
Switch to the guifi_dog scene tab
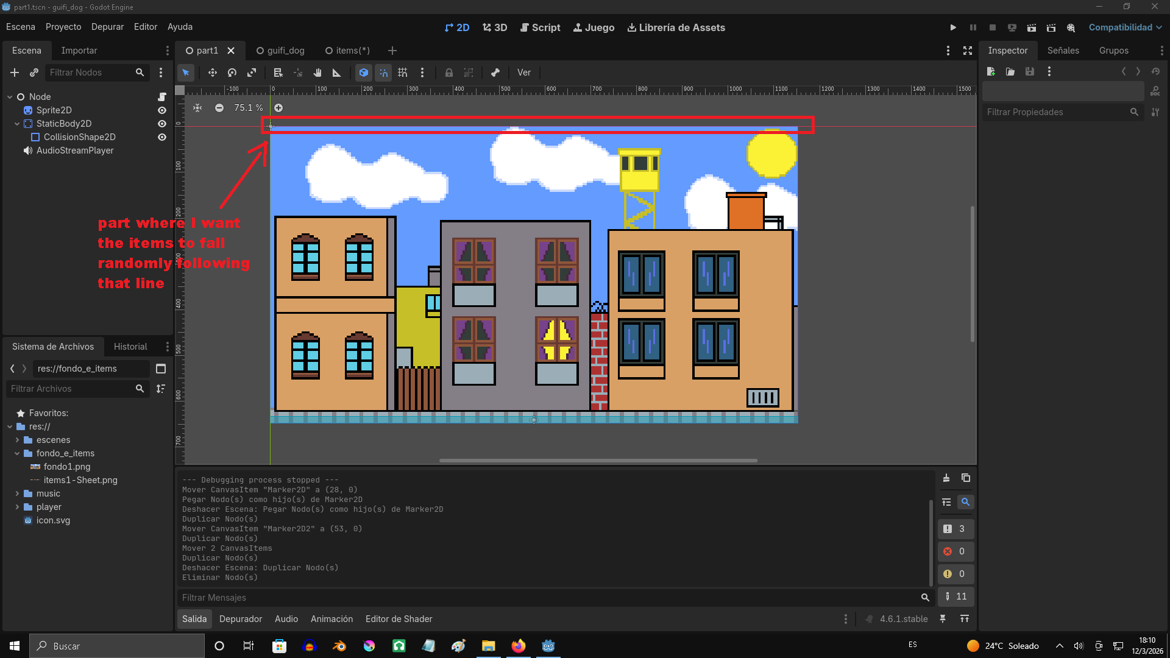tap(280, 51)
